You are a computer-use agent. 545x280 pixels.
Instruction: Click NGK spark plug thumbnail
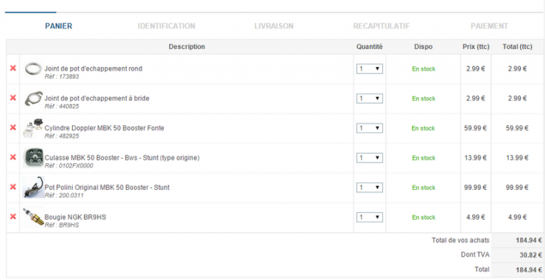click(33, 217)
